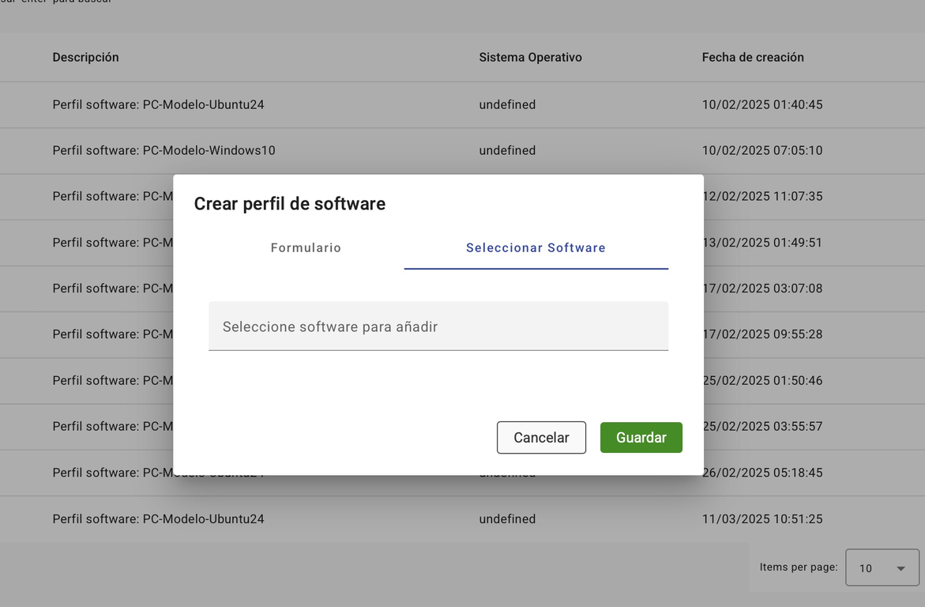Select the Seleccionar Software tab
The height and width of the screenshot is (607, 925).
[x=536, y=248]
